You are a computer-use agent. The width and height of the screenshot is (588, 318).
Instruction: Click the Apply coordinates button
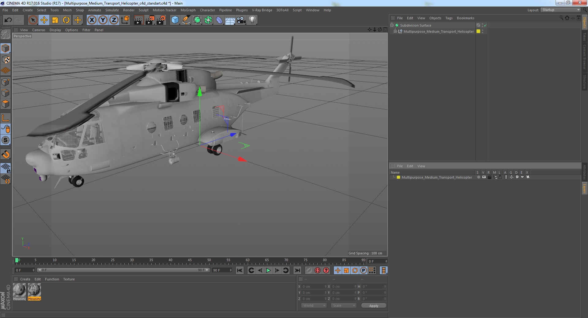coord(374,306)
